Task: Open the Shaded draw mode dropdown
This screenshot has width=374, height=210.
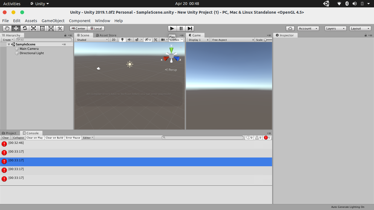Action: point(92,40)
